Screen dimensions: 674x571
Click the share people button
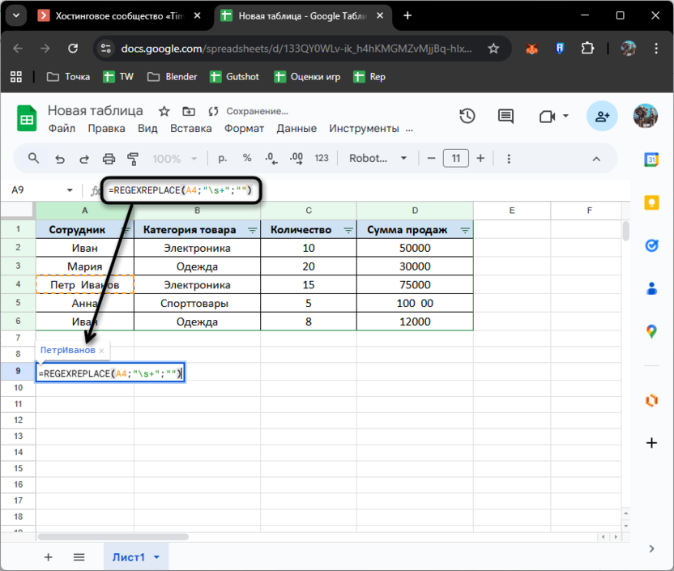click(602, 117)
